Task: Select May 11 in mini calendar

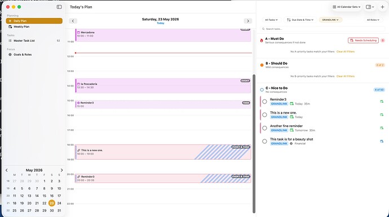Action: click(x=15, y=196)
